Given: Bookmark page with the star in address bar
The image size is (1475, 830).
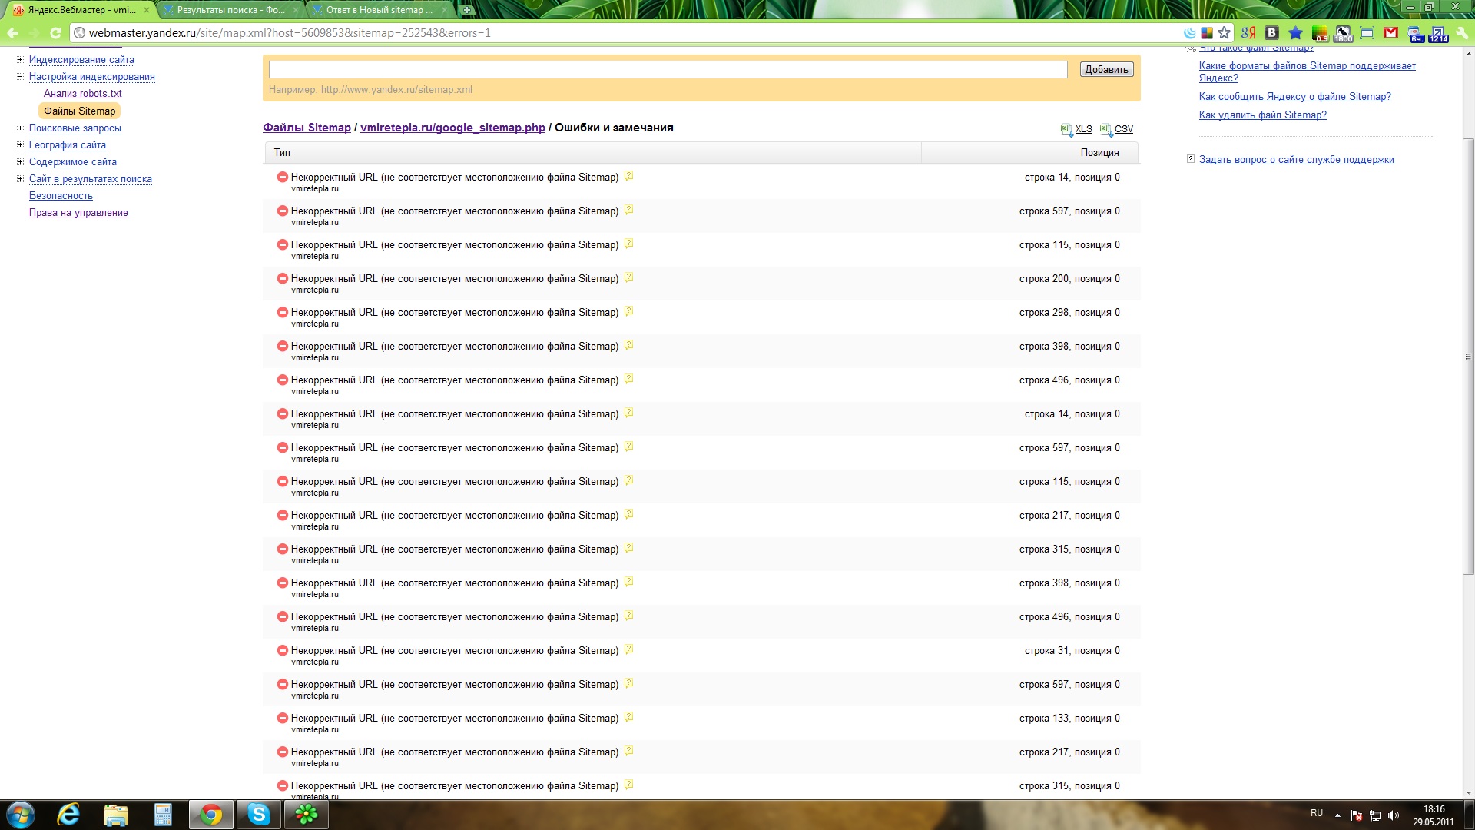Looking at the screenshot, I should pos(1225,32).
